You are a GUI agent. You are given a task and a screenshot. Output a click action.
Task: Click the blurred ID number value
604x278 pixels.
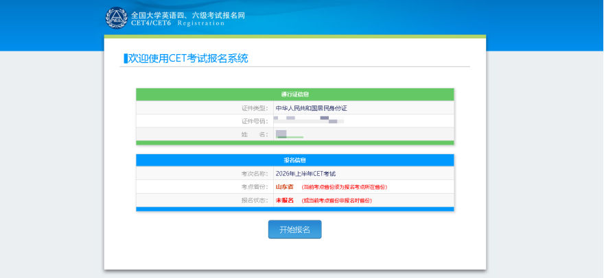click(x=308, y=121)
